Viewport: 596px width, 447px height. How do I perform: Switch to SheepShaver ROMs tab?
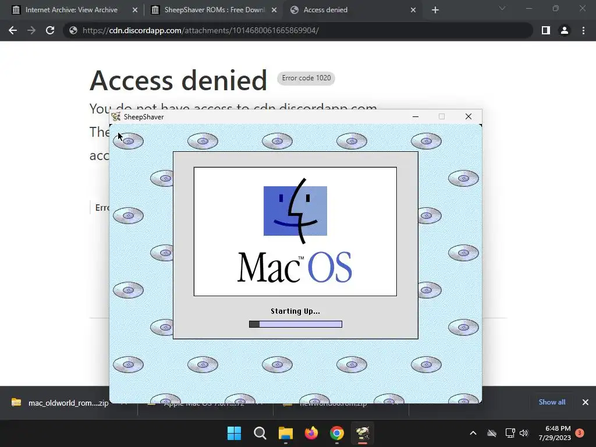point(214,10)
